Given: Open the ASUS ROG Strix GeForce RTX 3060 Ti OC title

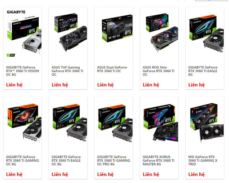Looking at the screenshot, I should 159,71.
